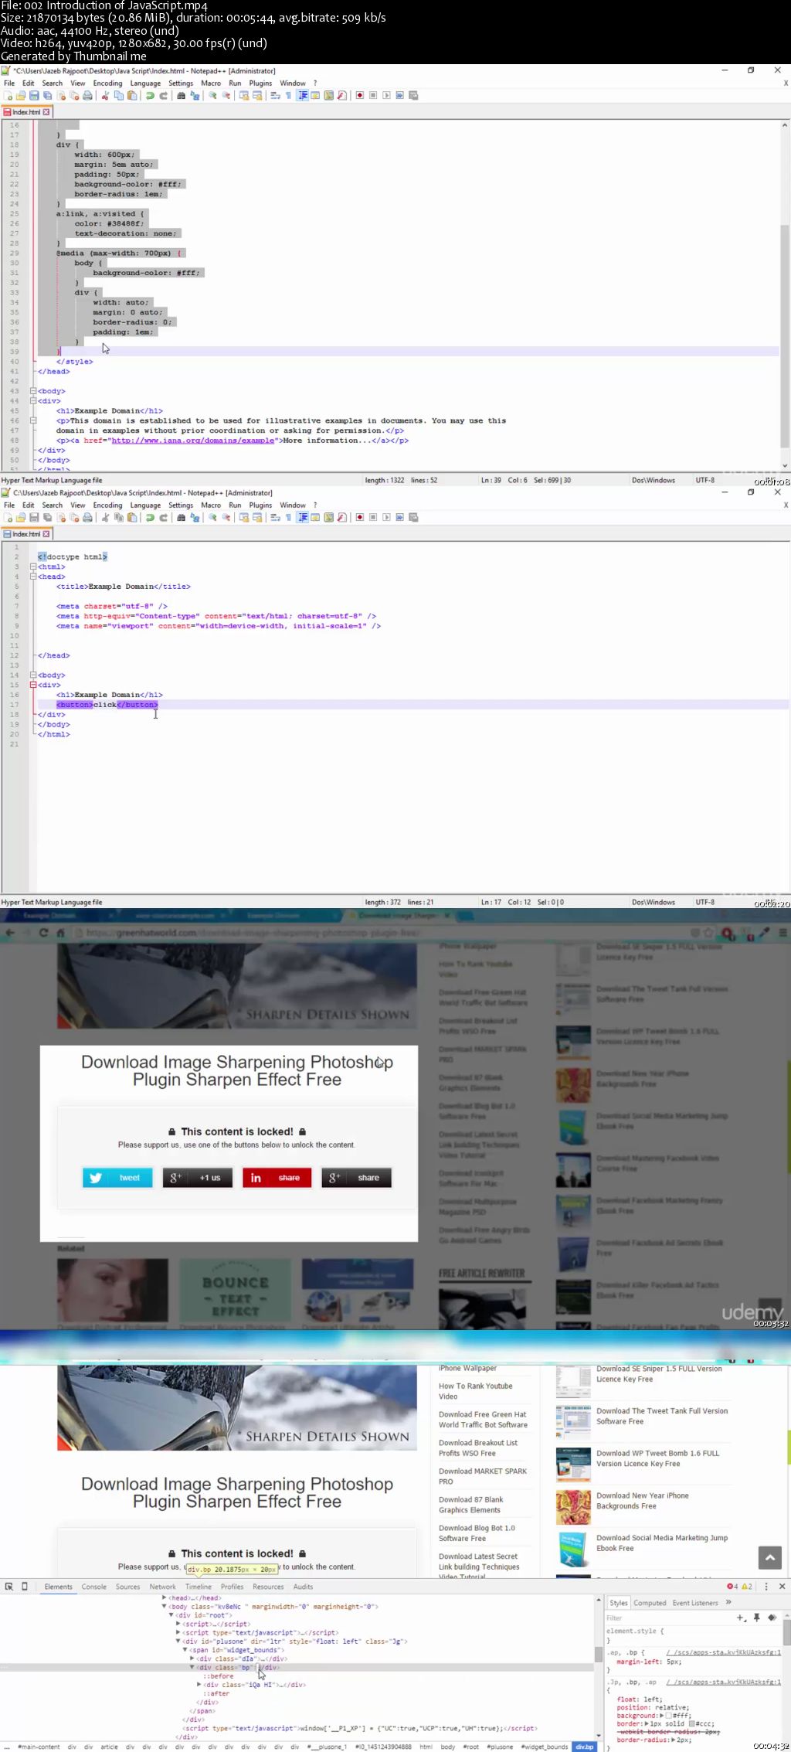This screenshot has width=791, height=1752.
Task: Toggle DevTools device mode icon
Action: (x=25, y=1587)
